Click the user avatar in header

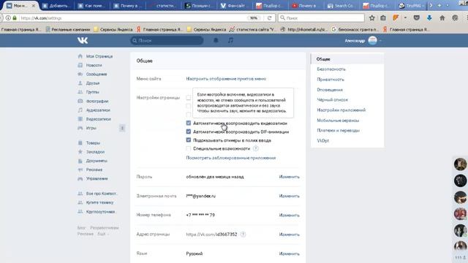coord(372,40)
